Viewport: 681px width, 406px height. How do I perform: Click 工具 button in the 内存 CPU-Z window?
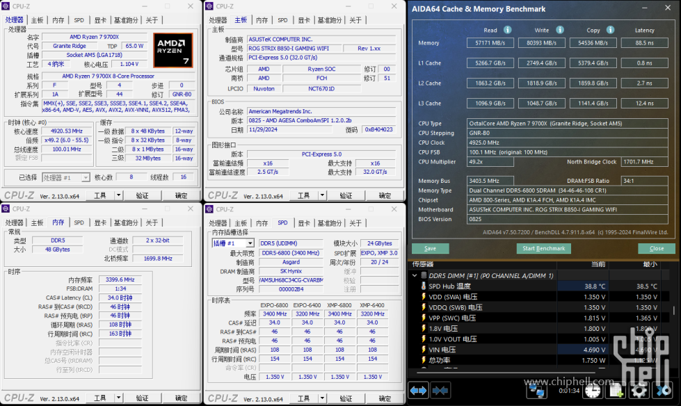tap(100, 398)
